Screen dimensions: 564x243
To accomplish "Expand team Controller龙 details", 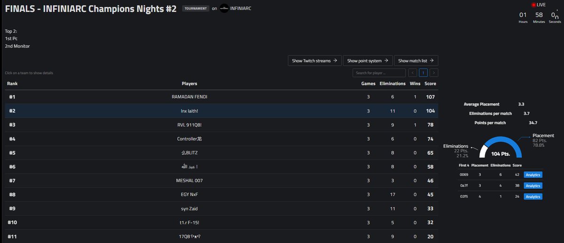I will coord(222,139).
